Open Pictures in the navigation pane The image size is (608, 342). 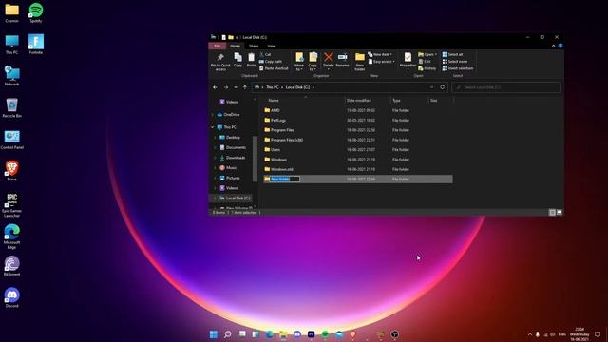pyautogui.click(x=232, y=178)
